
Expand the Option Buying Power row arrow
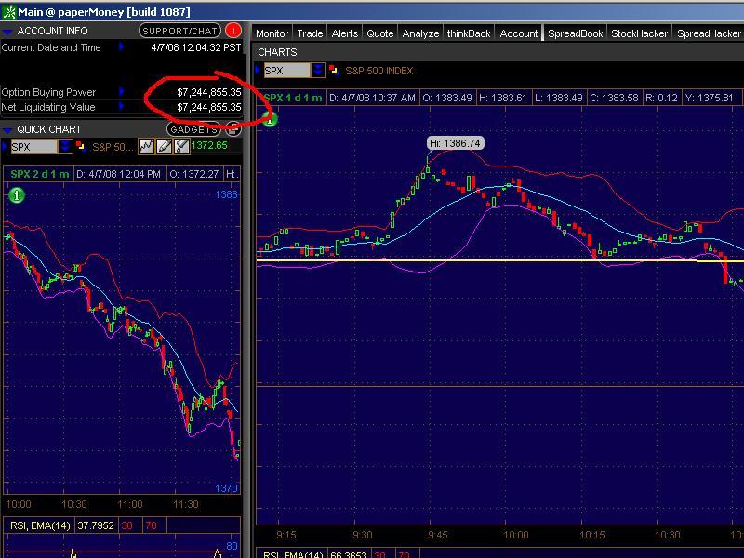121,92
